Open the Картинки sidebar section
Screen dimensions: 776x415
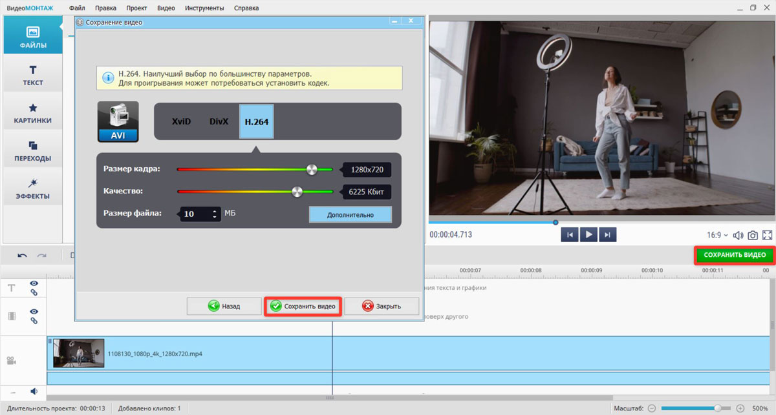pos(32,112)
